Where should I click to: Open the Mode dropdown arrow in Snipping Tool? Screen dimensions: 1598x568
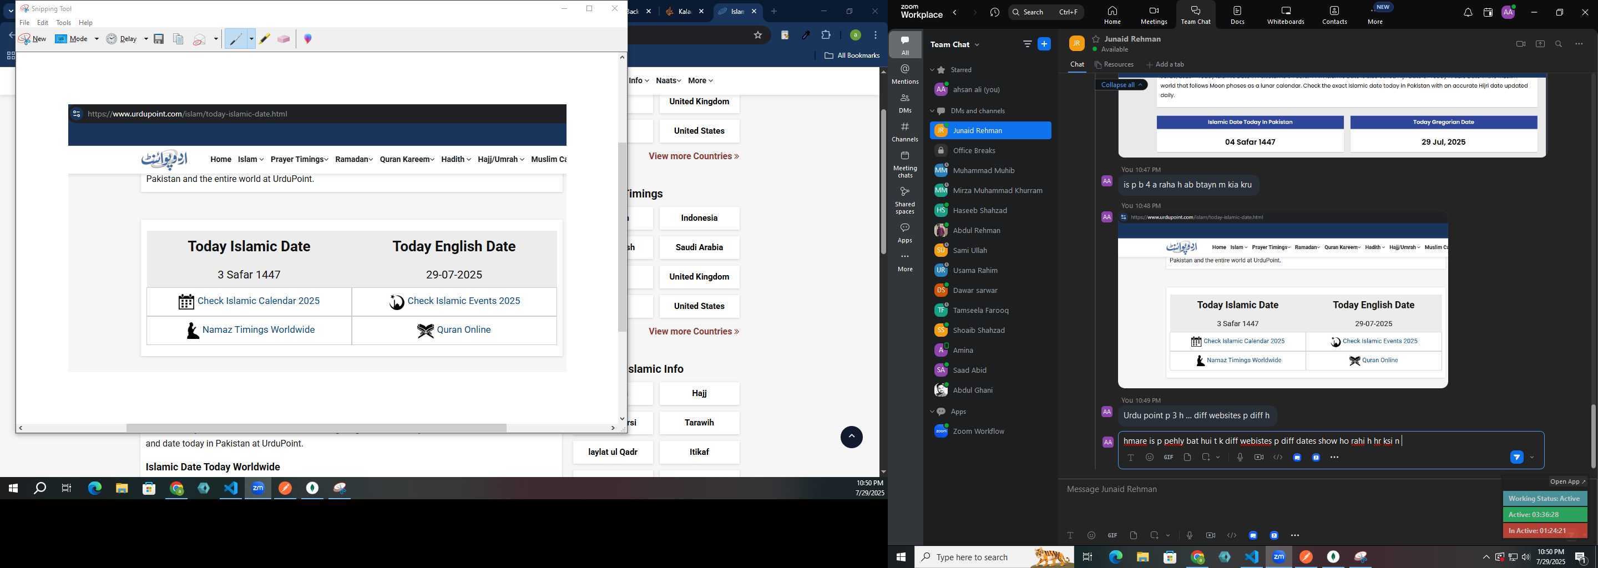point(97,39)
